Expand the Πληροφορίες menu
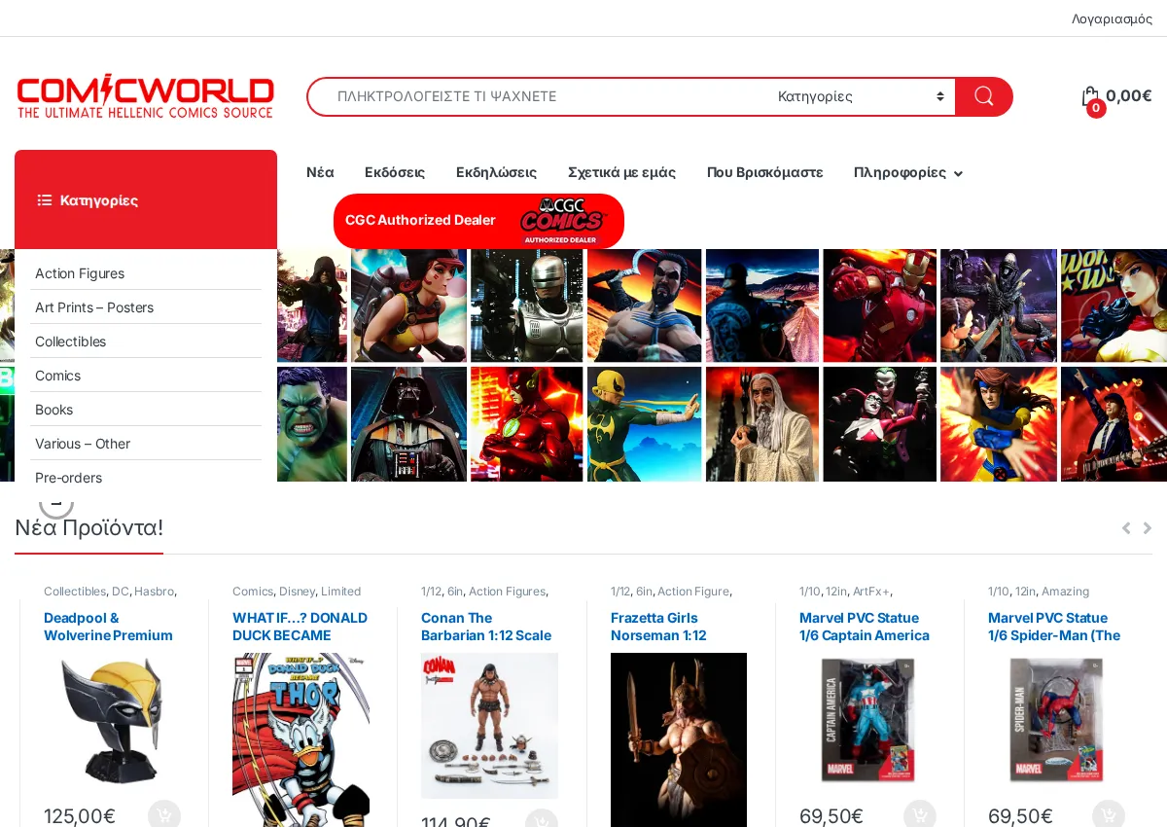 (x=908, y=172)
